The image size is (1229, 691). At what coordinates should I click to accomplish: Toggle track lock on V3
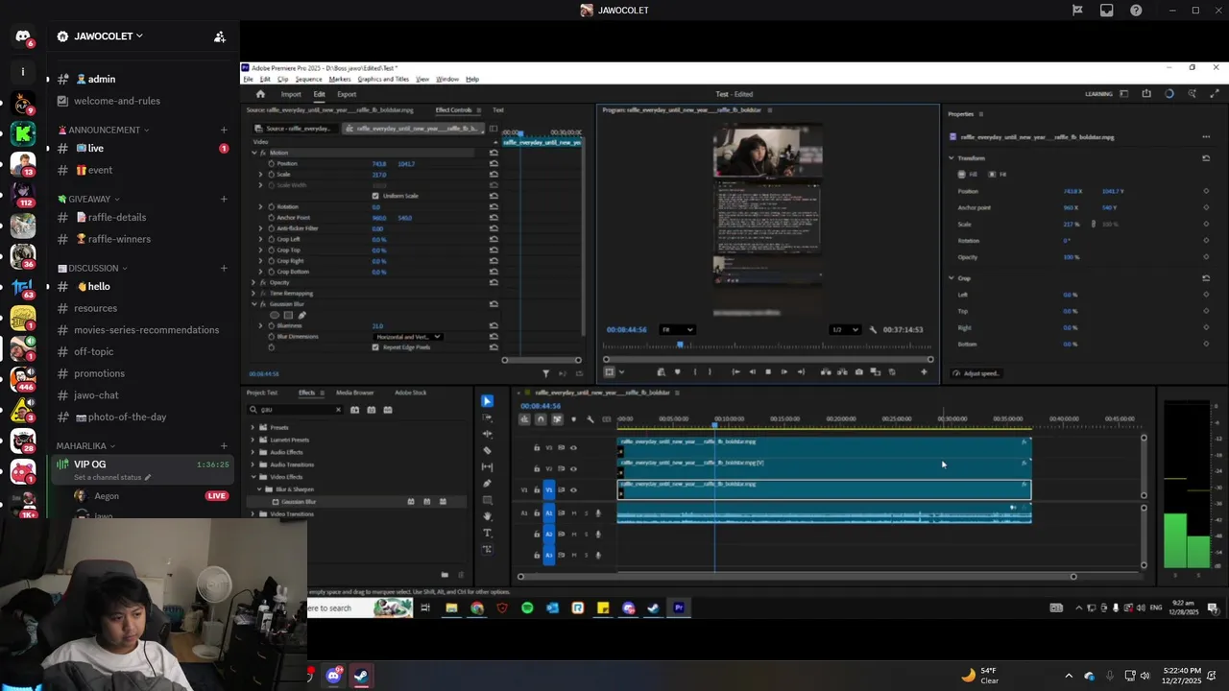tap(537, 448)
